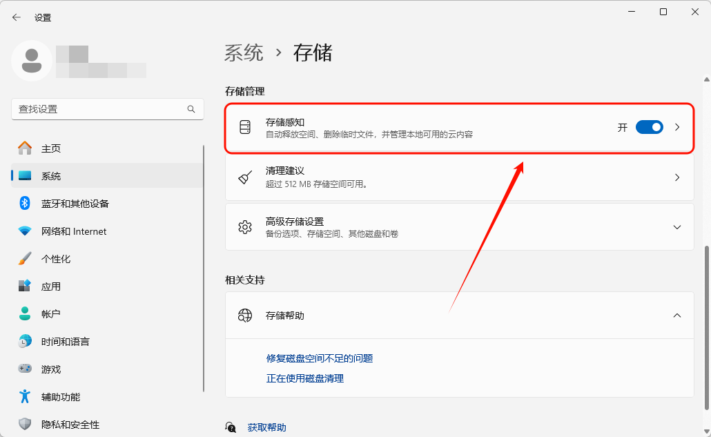This screenshot has width=711, height=437.
Task: Expand the 高级存储设置 section
Action: coord(677,226)
